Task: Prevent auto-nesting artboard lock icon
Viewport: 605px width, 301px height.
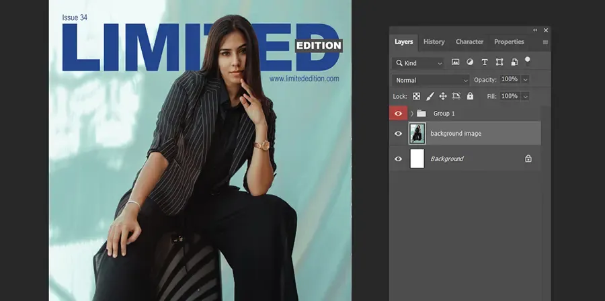Action: [x=456, y=96]
